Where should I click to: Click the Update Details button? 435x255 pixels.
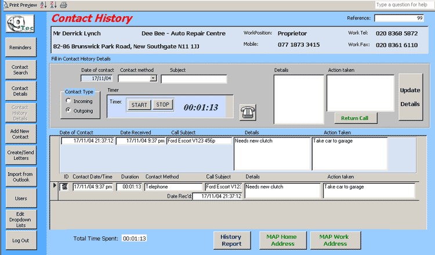coord(410,97)
